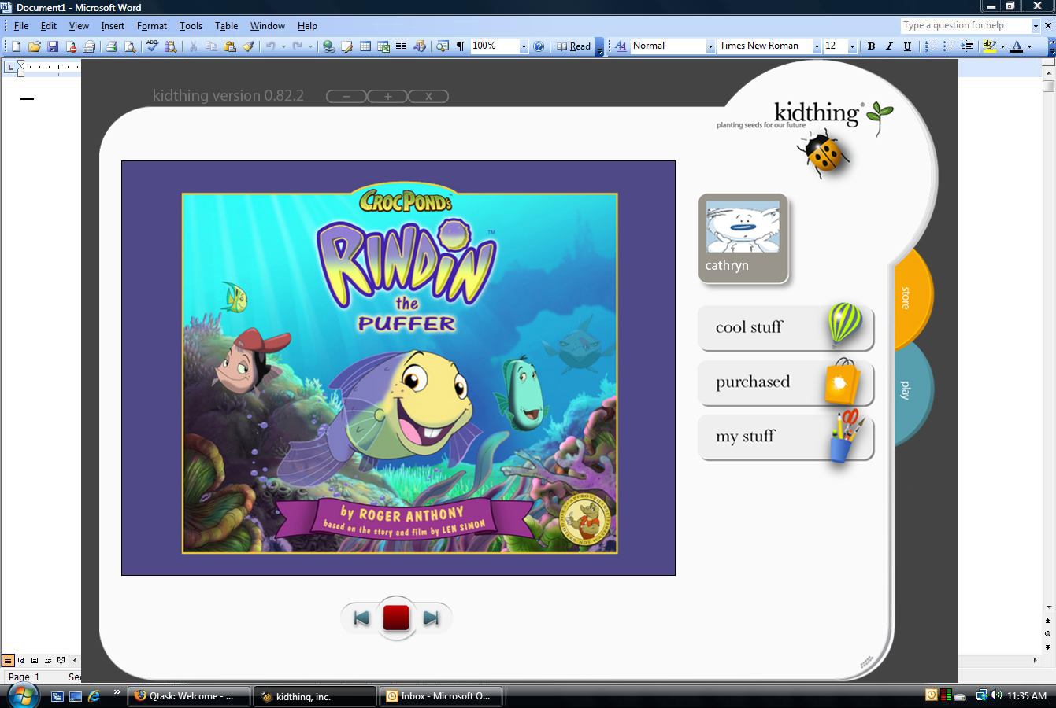Click the Print toolbar icon
The image size is (1056, 708).
[111, 46]
